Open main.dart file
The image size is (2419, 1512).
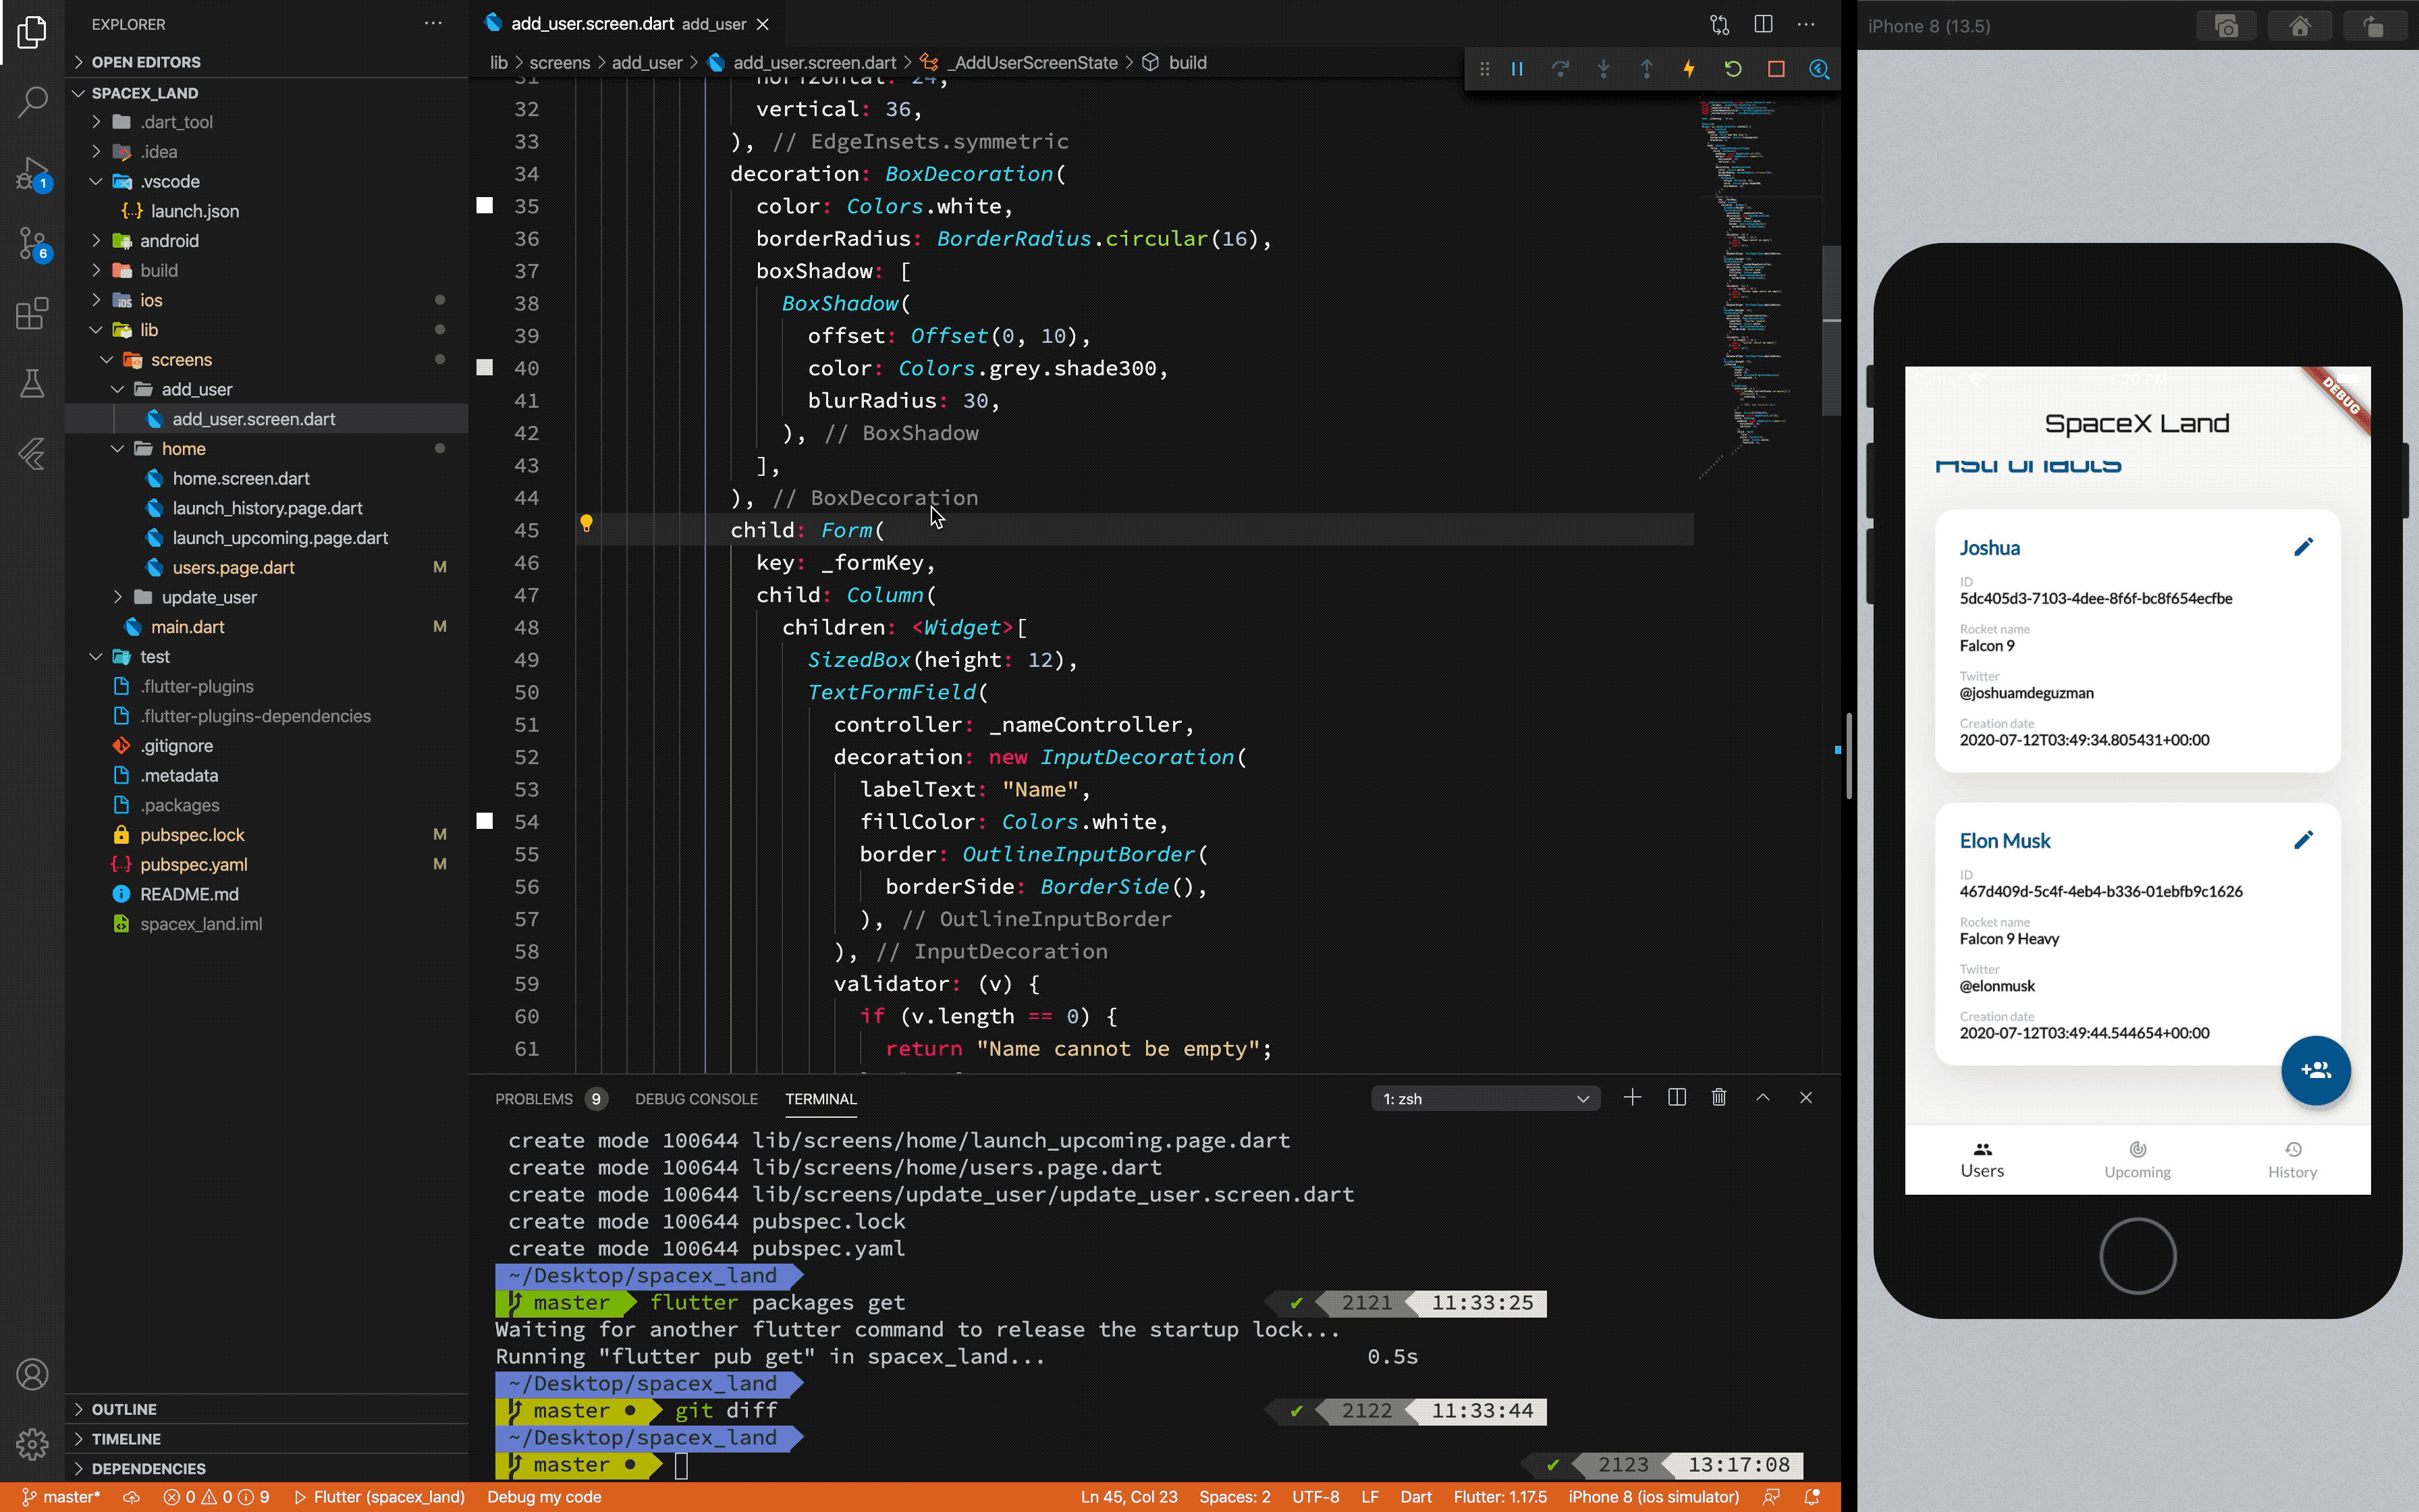coord(267,627)
